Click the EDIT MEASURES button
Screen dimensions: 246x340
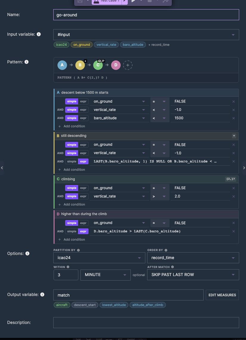click(x=222, y=295)
